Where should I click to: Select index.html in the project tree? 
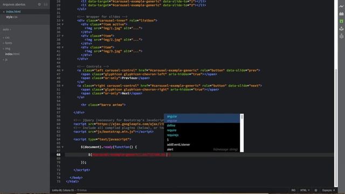tap(12, 54)
